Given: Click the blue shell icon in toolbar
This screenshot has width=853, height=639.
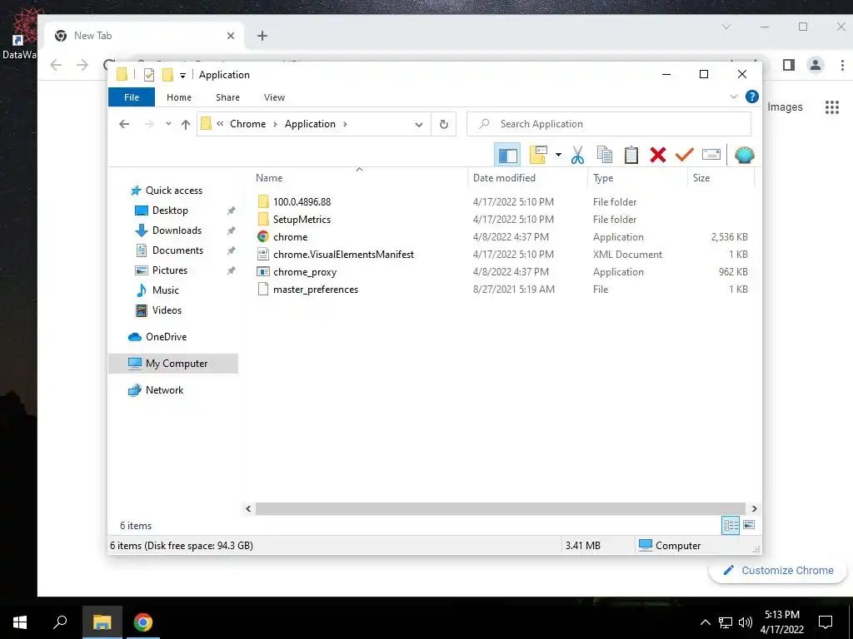Looking at the screenshot, I should point(744,155).
